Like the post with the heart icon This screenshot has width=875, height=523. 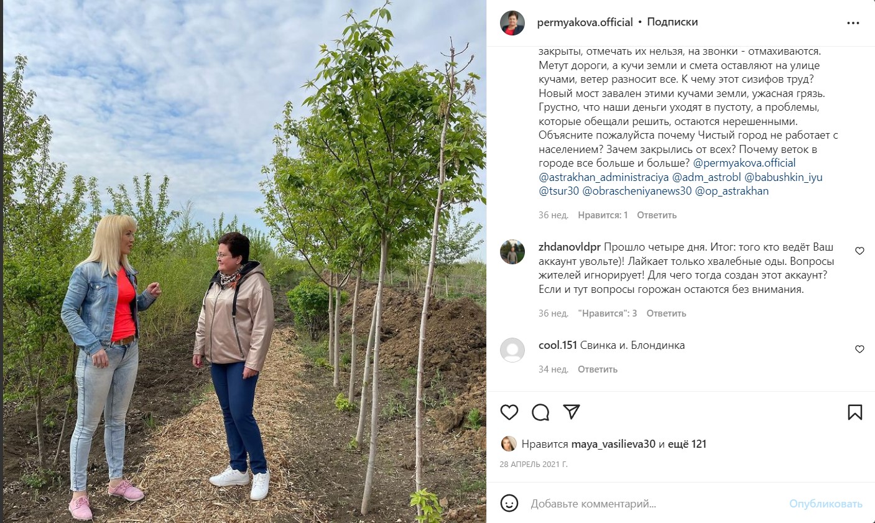[509, 412]
